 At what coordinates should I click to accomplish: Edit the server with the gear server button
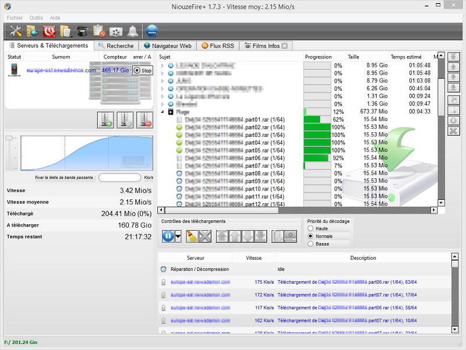pyautogui.click(x=125, y=120)
